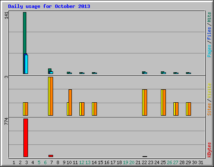
Task: Click day label '3' on the x-axis
Action: tap(26, 162)
